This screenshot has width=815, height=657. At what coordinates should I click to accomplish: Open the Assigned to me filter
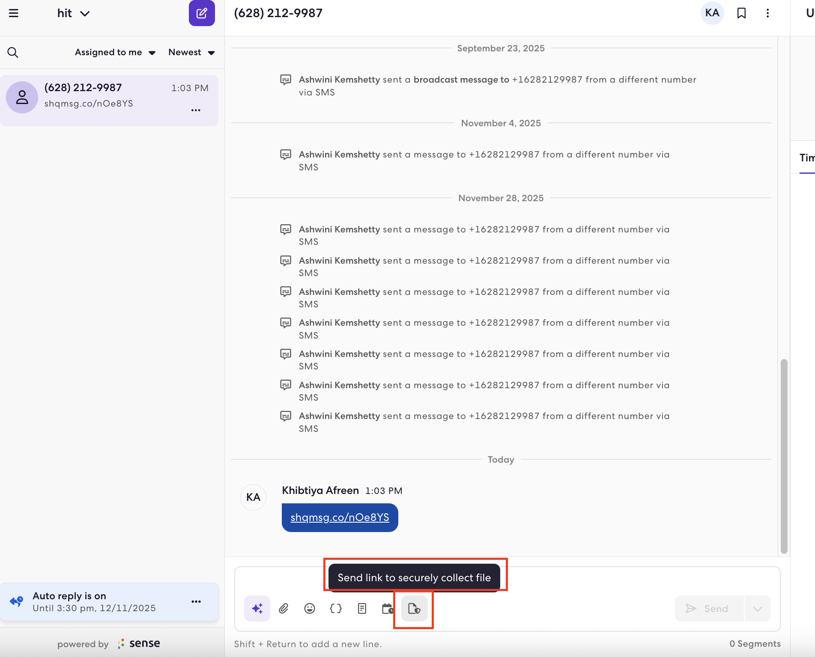tap(115, 52)
